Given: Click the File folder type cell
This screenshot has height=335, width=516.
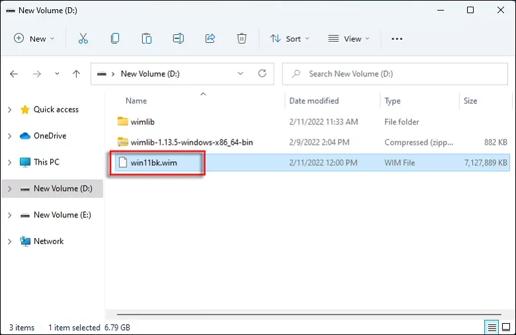Looking at the screenshot, I should [402, 122].
